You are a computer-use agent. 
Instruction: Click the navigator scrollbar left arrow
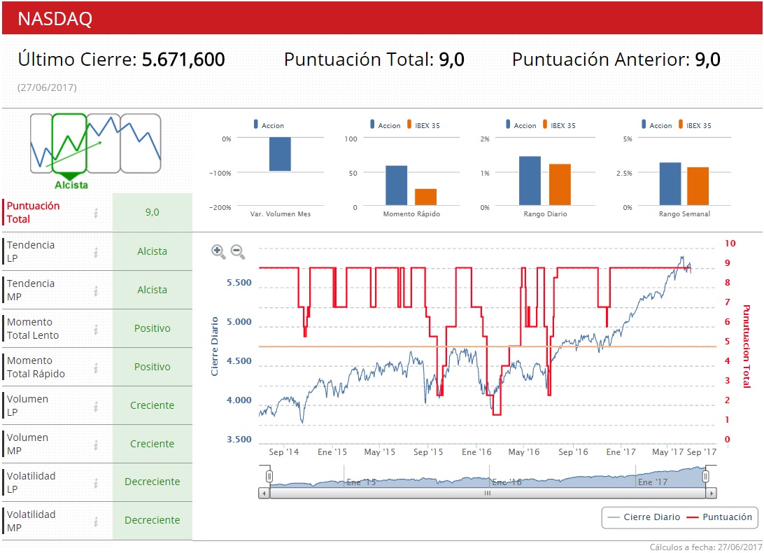coord(264,493)
